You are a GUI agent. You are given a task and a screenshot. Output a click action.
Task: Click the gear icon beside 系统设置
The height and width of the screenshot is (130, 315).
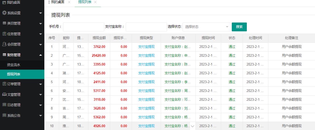click(4, 13)
